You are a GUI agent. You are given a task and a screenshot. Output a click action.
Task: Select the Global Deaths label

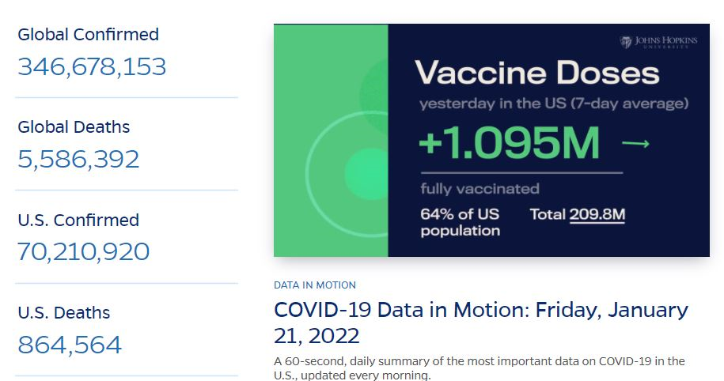tap(74, 127)
